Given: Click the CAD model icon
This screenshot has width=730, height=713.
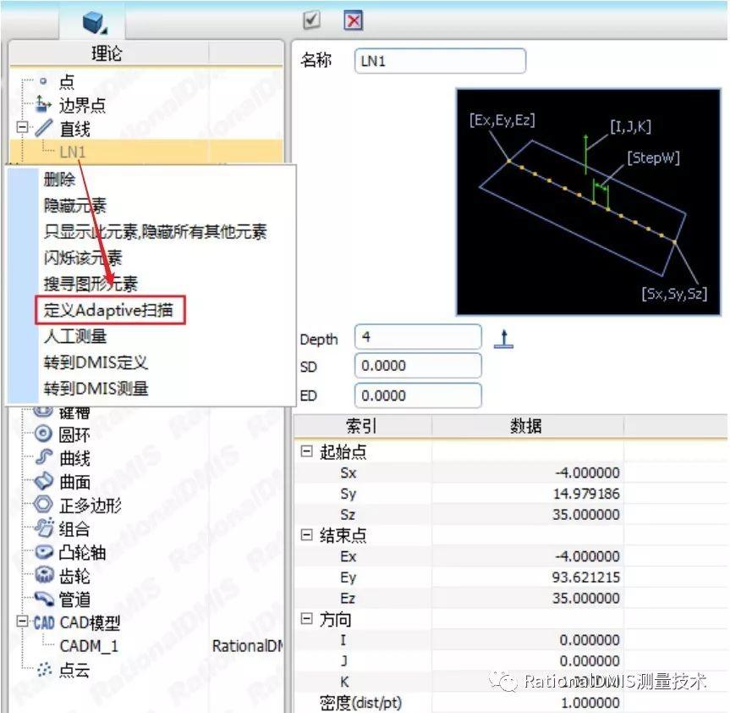Looking at the screenshot, I should [x=44, y=622].
